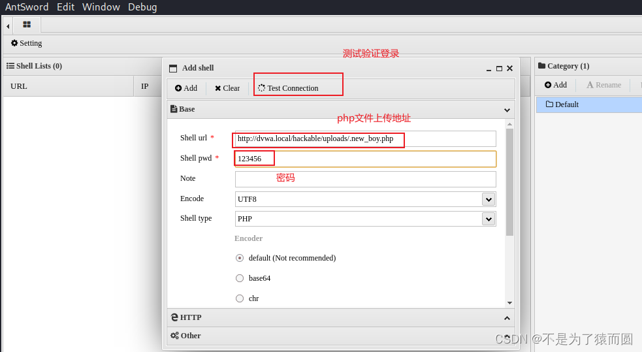Expand the HTTP section
The height and width of the screenshot is (352, 642).
(x=341, y=317)
